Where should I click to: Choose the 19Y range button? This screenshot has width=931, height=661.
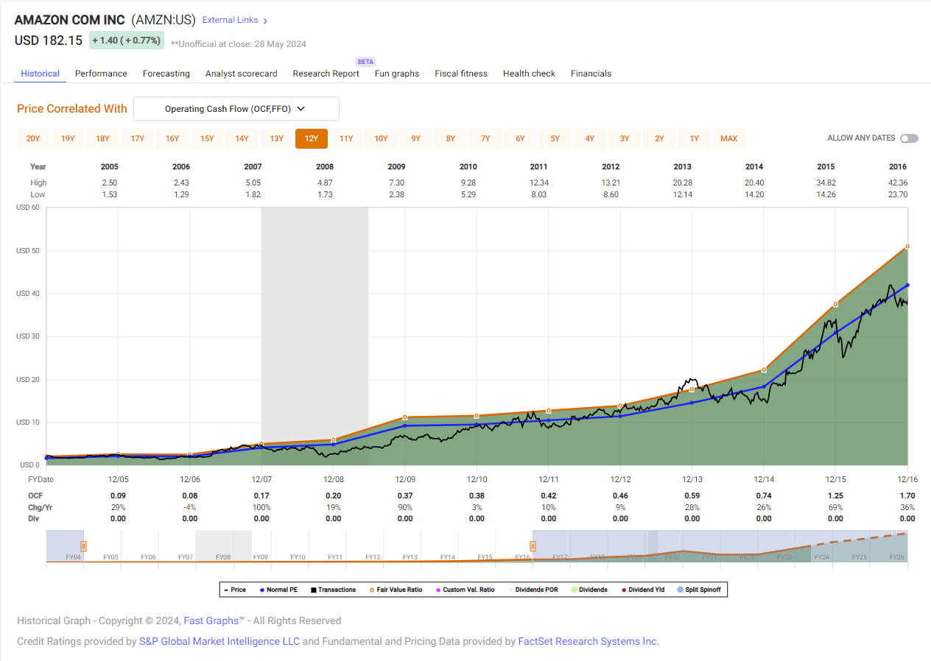point(68,138)
